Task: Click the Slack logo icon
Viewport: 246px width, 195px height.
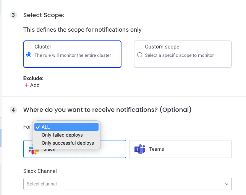Action: coord(34,149)
